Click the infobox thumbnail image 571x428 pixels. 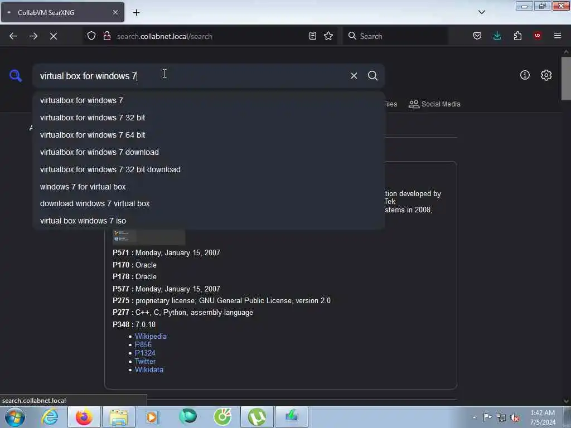(148, 236)
